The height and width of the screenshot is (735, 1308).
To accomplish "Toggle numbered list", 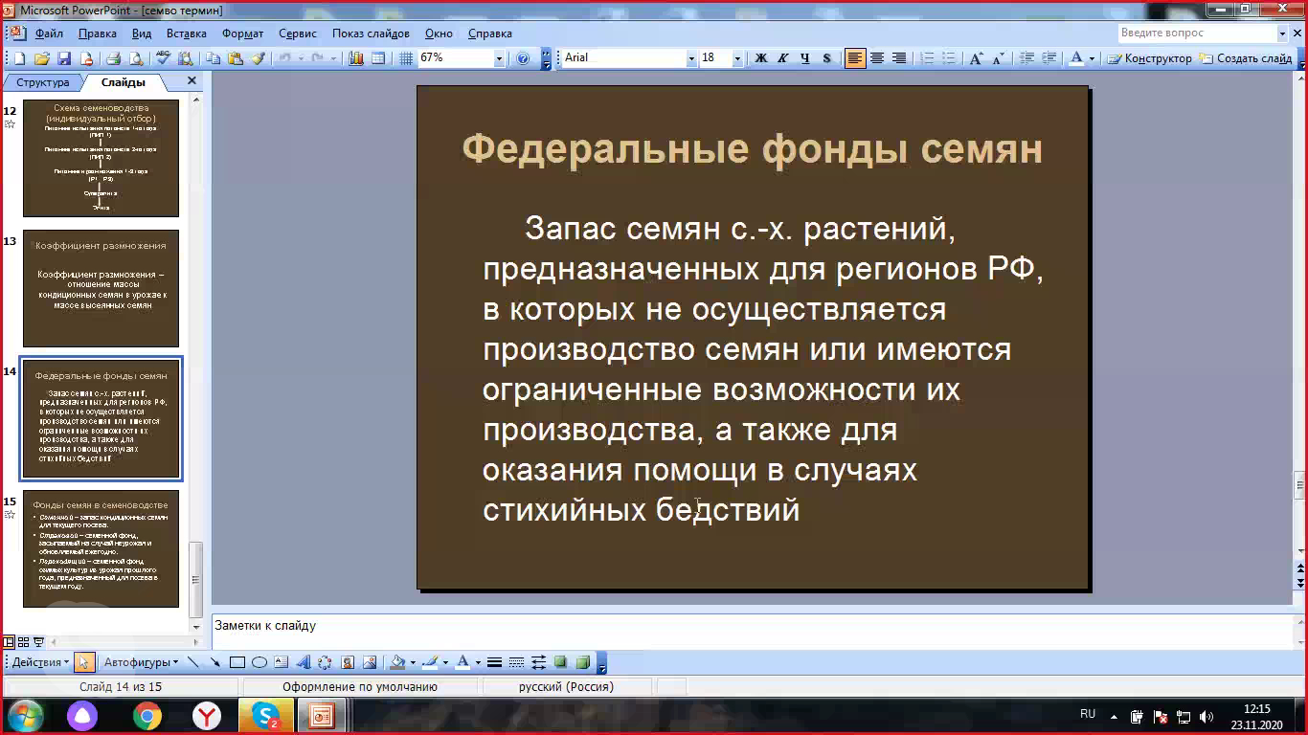I will (x=927, y=58).
